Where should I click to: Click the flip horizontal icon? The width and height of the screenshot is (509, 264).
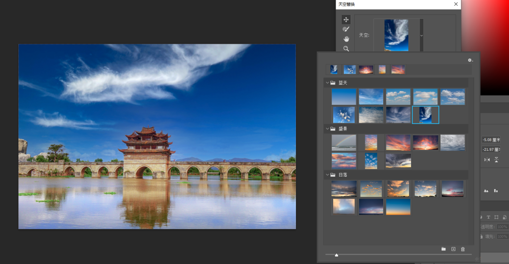click(487, 160)
